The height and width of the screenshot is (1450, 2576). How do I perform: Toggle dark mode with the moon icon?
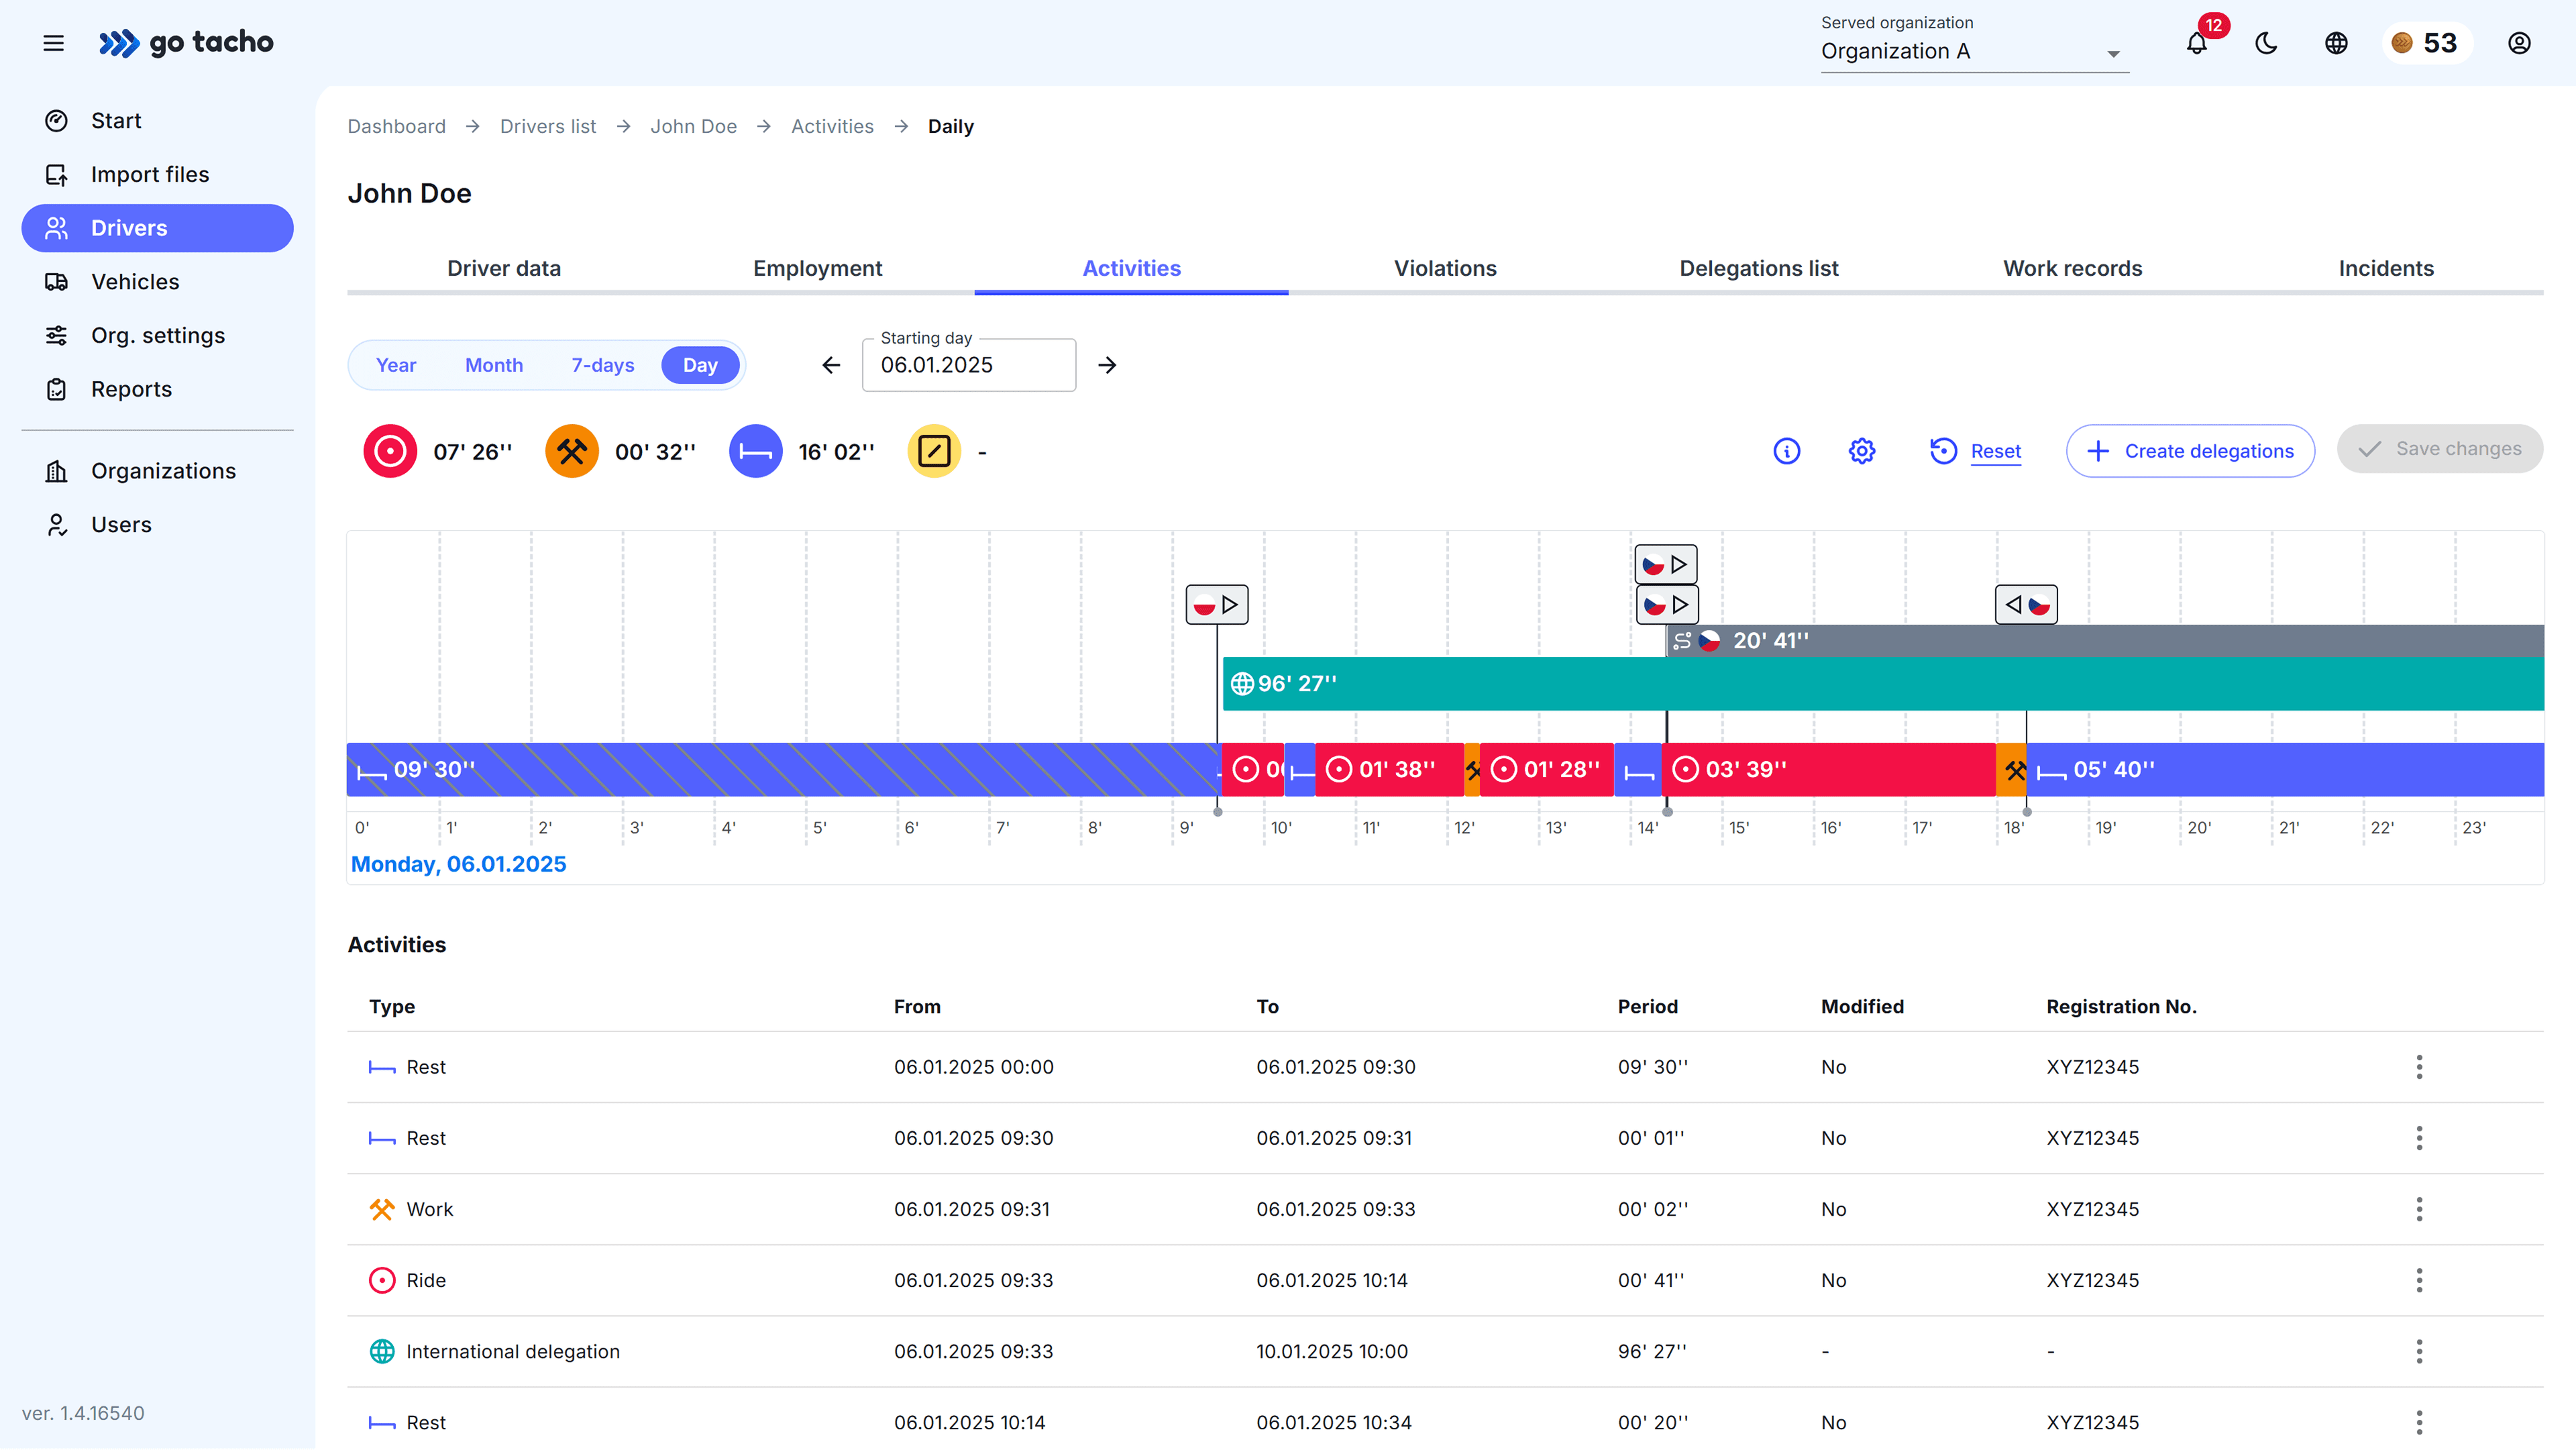[2266, 43]
